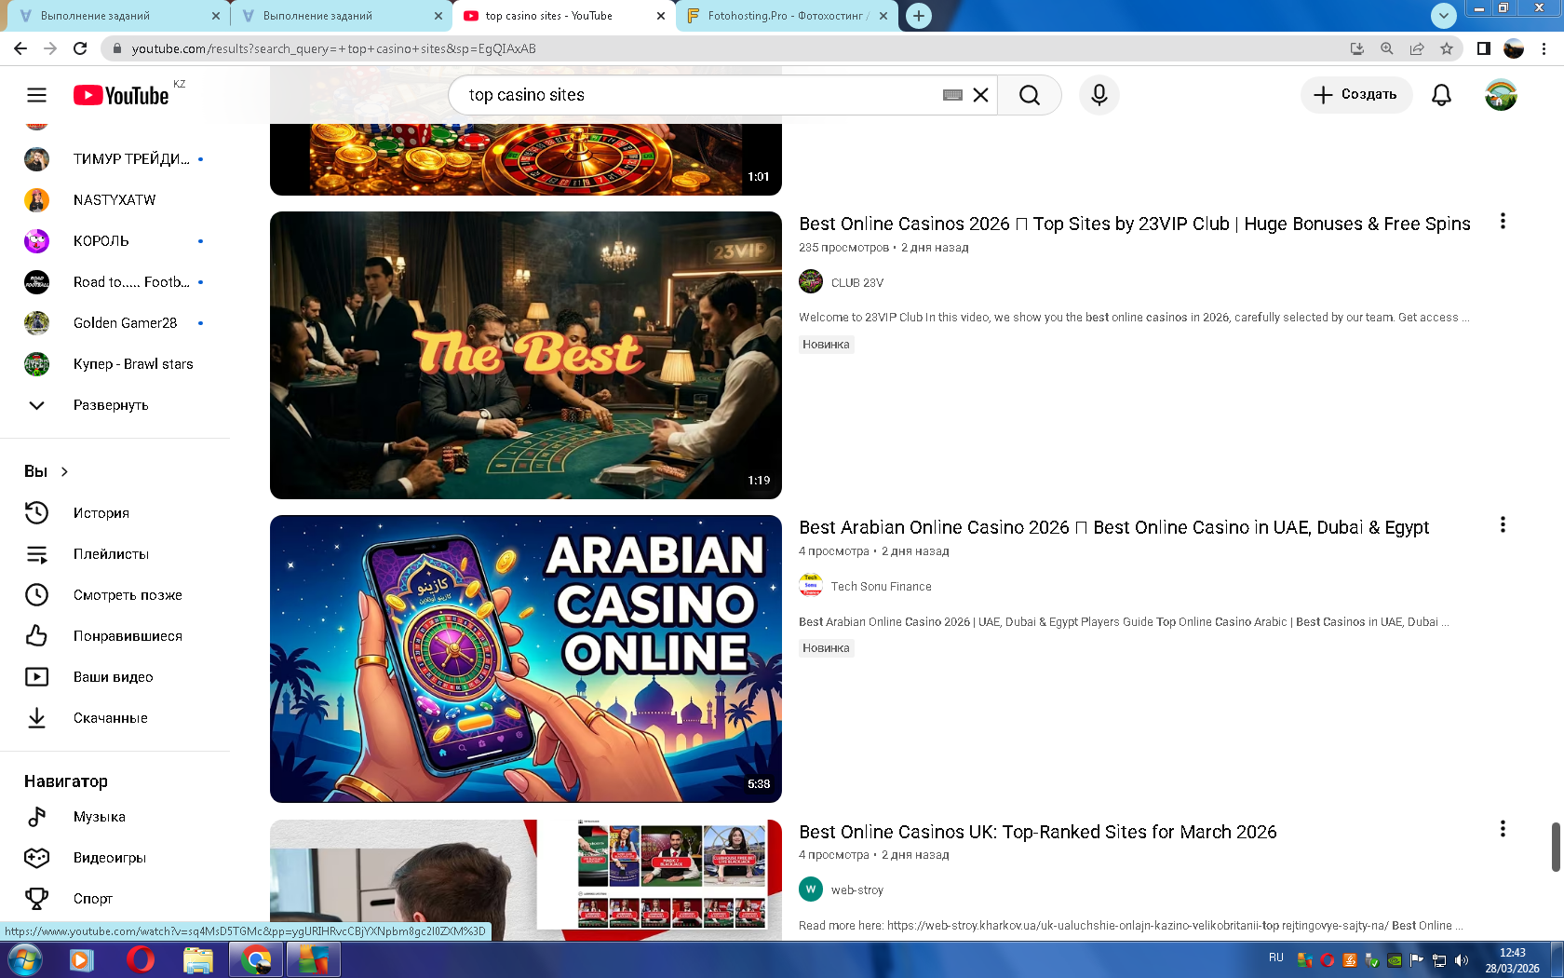This screenshot has width=1564, height=978.
Task: Open Chrome's three-dot menu
Action: point(1544,48)
